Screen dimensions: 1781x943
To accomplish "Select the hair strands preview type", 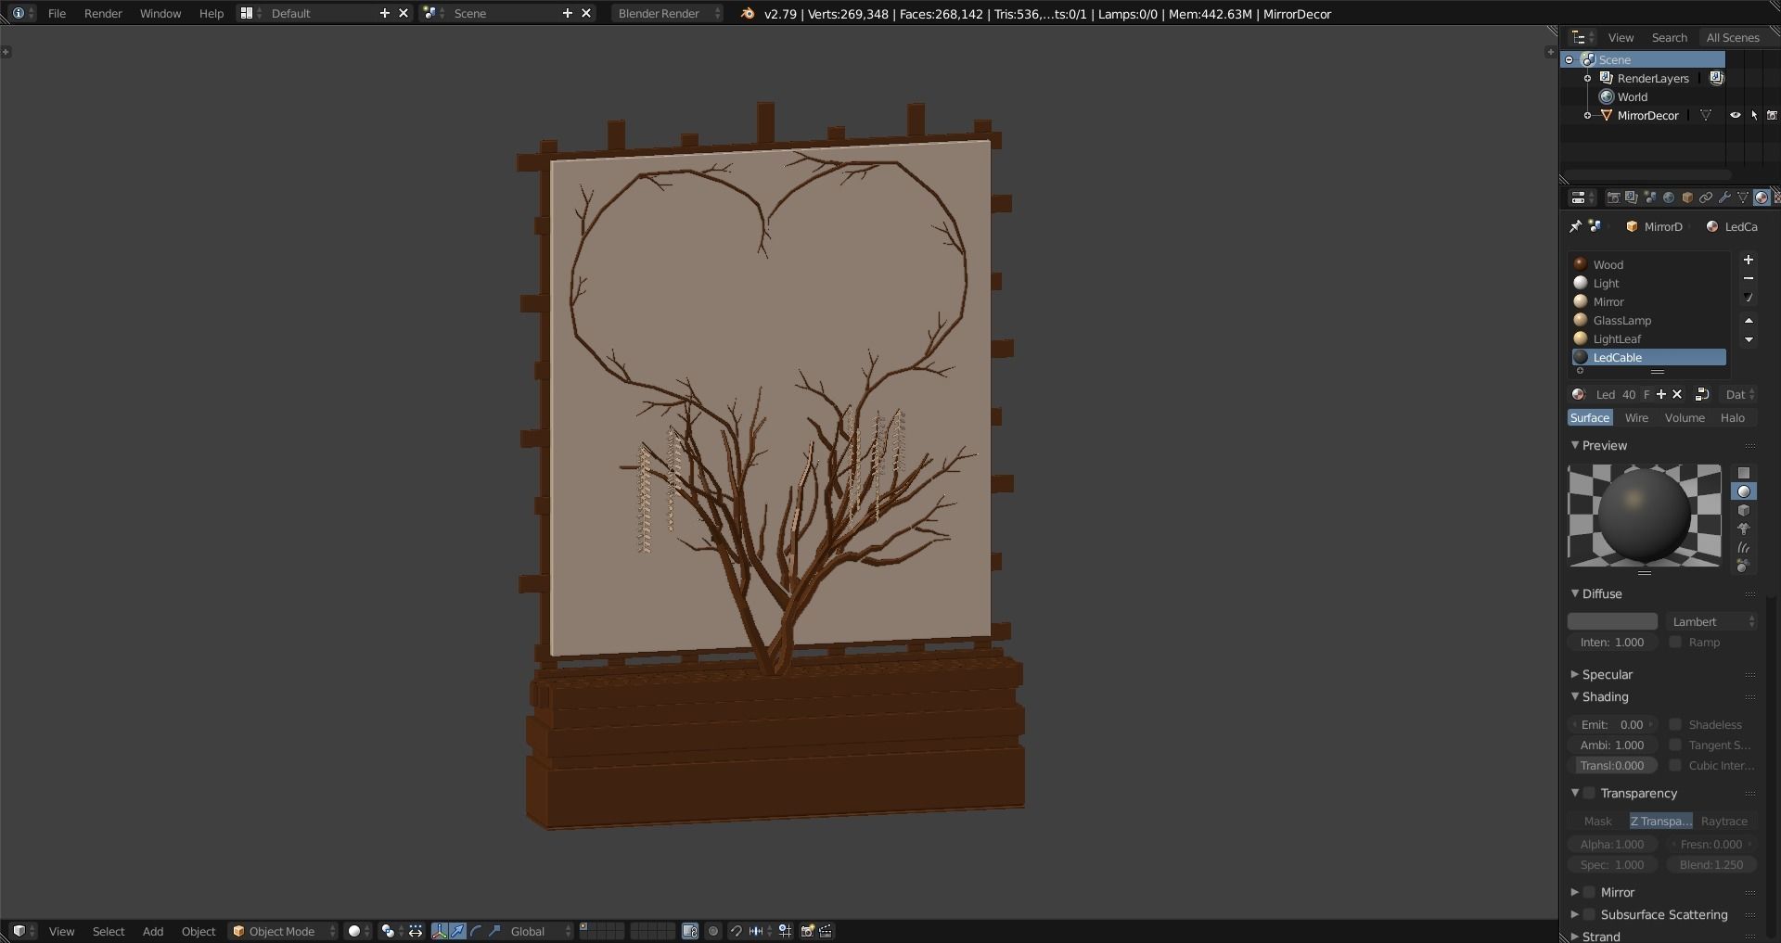I will pos(1744,547).
